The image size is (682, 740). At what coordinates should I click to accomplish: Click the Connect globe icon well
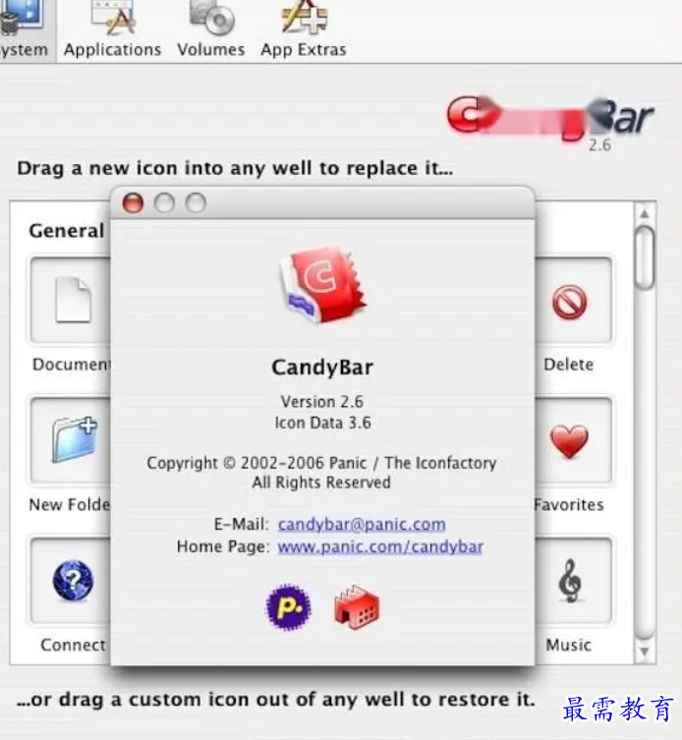pyautogui.click(x=71, y=581)
